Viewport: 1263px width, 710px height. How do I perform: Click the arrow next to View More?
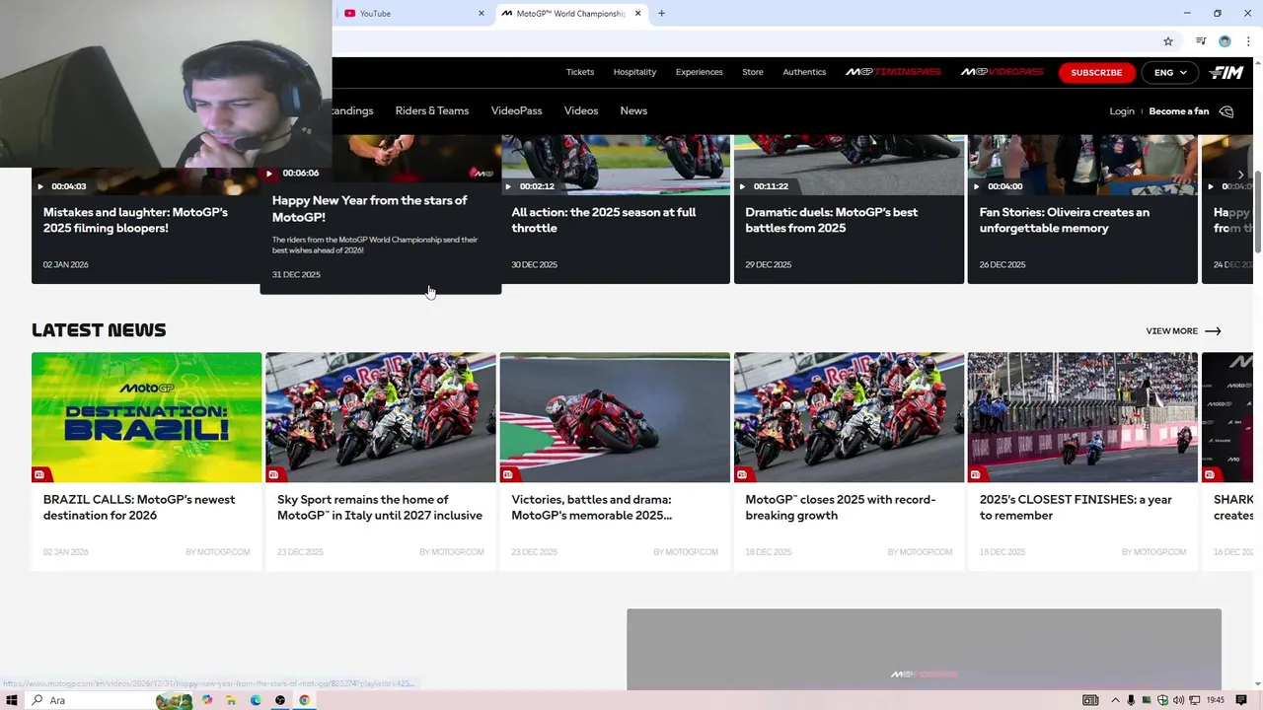(1213, 331)
